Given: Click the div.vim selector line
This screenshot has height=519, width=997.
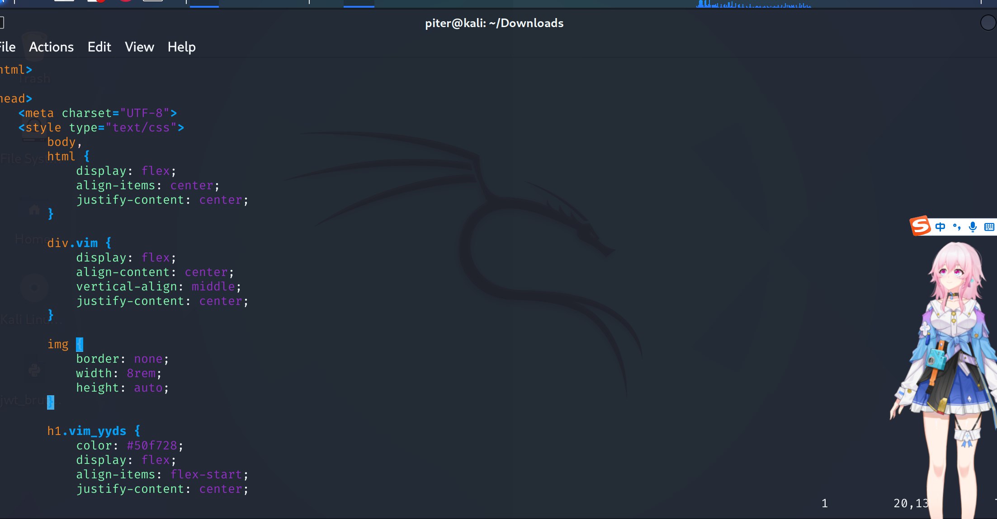Looking at the screenshot, I should pyautogui.click(x=72, y=243).
